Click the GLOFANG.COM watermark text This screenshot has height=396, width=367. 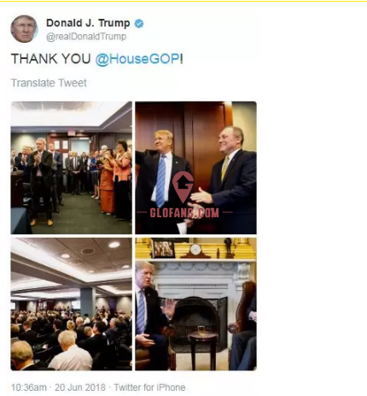[184, 213]
